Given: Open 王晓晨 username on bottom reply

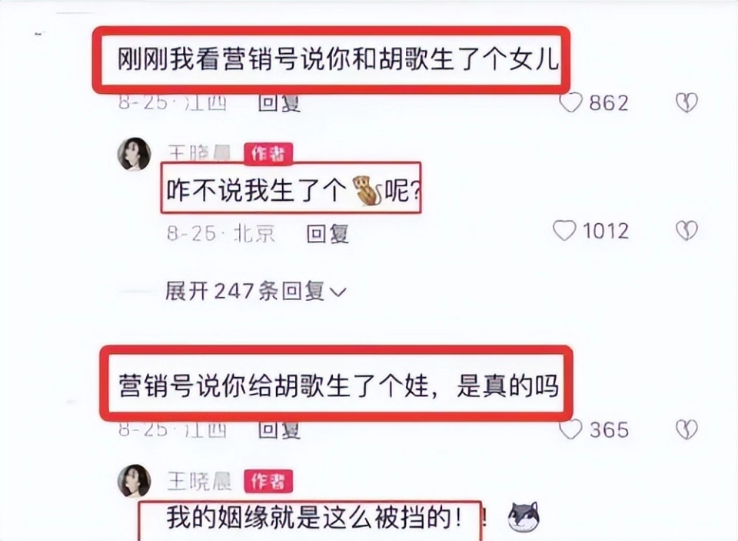Looking at the screenshot, I should click(200, 482).
